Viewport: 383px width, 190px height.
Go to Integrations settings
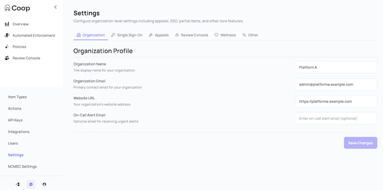(x=19, y=132)
